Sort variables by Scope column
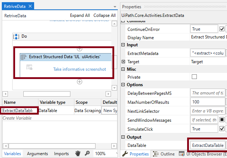 [x=88, y=102]
